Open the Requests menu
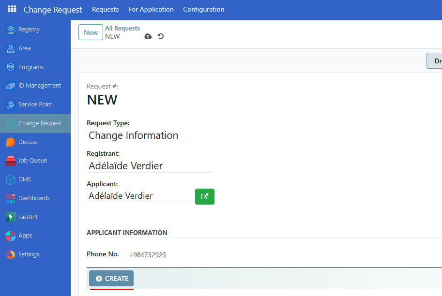The height and width of the screenshot is (296, 442). pos(105,9)
